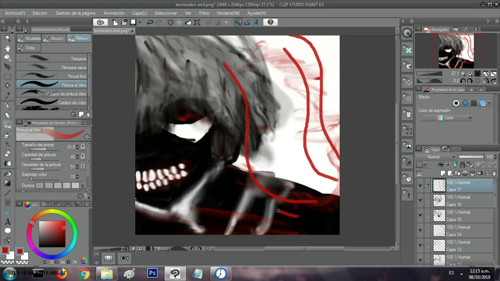The image size is (500, 281).
Task: Open the Animación menu
Action: click(114, 13)
